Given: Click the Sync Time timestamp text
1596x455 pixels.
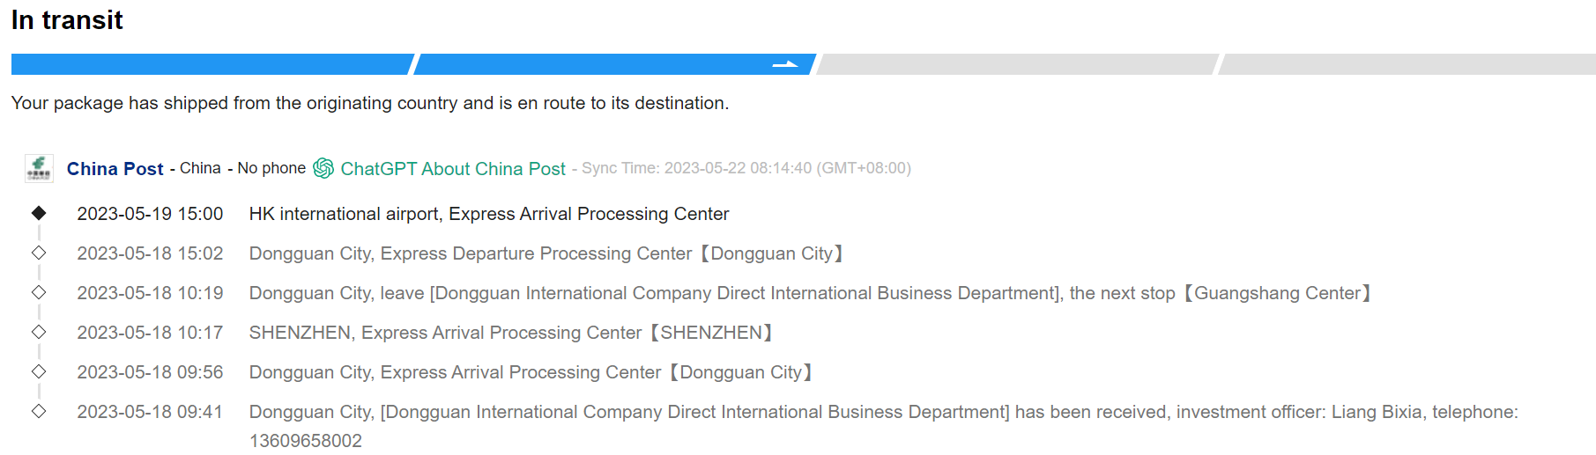Looking at the screenshot, I should 746,168.
